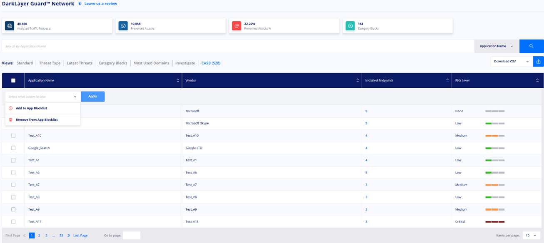Choose Add to App Blocklist option
544x243 pixels.
[x=42, y=108]
